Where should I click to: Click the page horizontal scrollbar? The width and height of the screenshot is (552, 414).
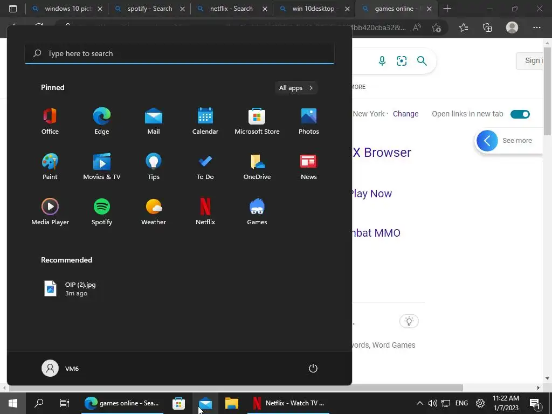tap(236, 388)
